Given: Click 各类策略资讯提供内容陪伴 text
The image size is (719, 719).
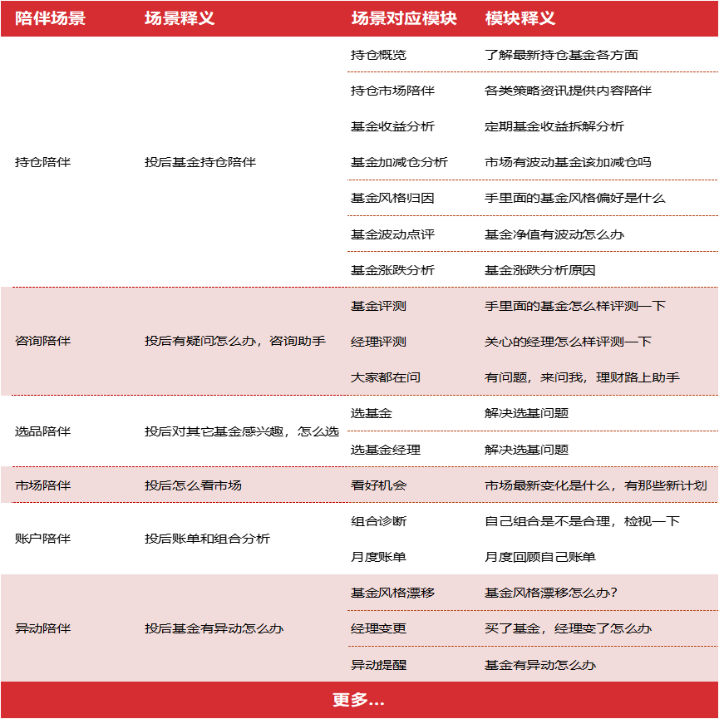Looking at the screenshot, I should click(x=568, y=91).
